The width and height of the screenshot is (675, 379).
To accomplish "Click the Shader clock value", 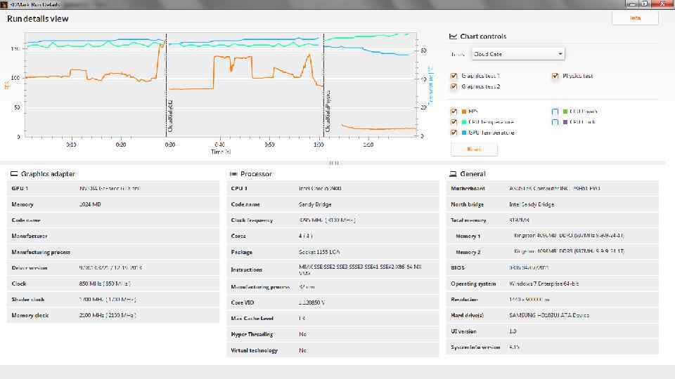I will tap(108, 300).
